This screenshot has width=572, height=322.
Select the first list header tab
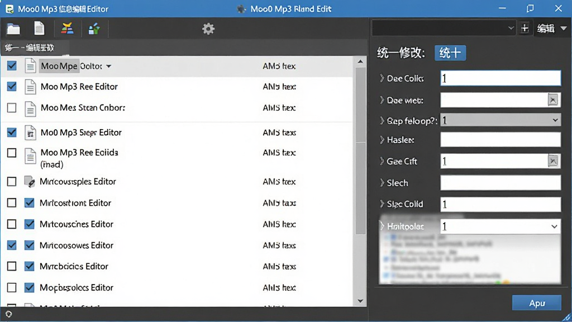30,48
